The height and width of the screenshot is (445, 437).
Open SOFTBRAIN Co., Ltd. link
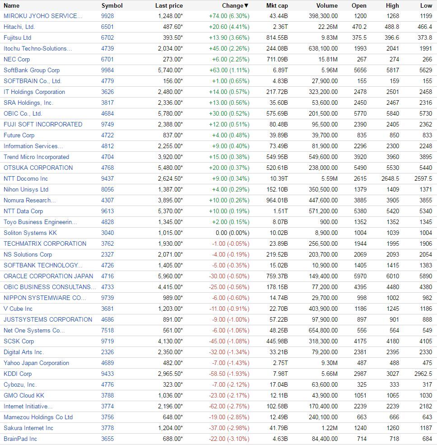pyautogui.click(x=33, y=81)
